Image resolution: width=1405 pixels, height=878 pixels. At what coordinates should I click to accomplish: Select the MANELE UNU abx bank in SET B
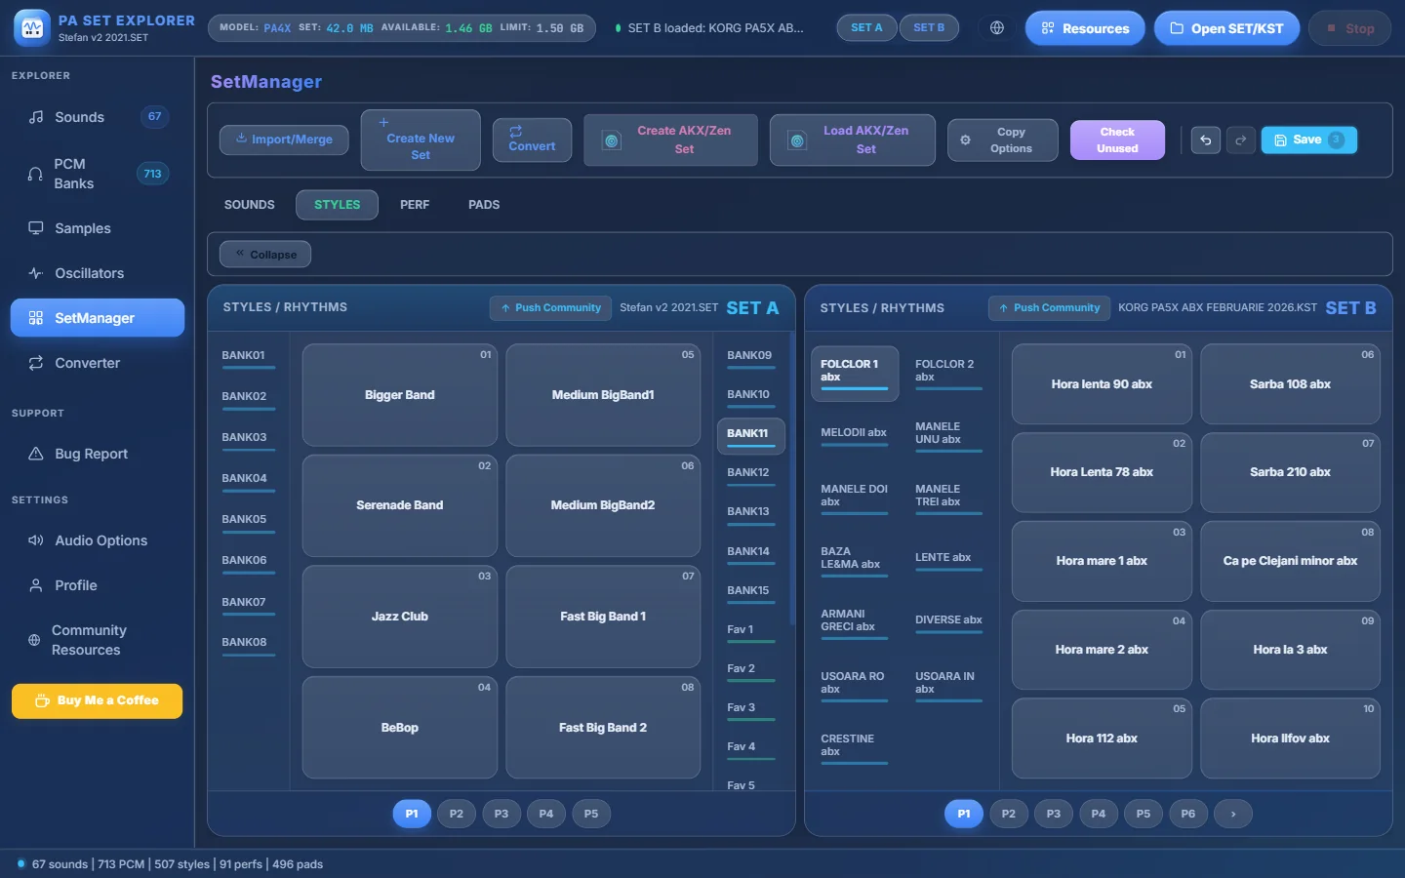(948, 434)
